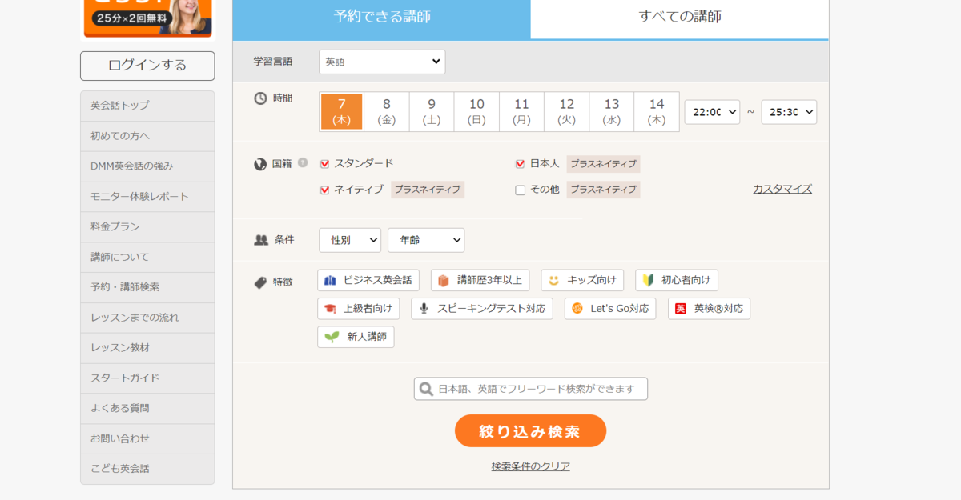
Task: Toggle the キッズ向け feature text
Action: 592,280
